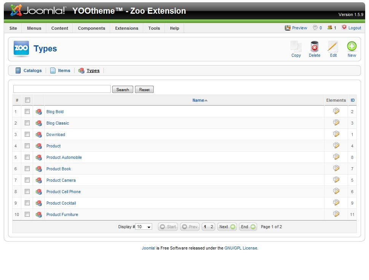Sort the list by ID column

[x=353, y=101]
